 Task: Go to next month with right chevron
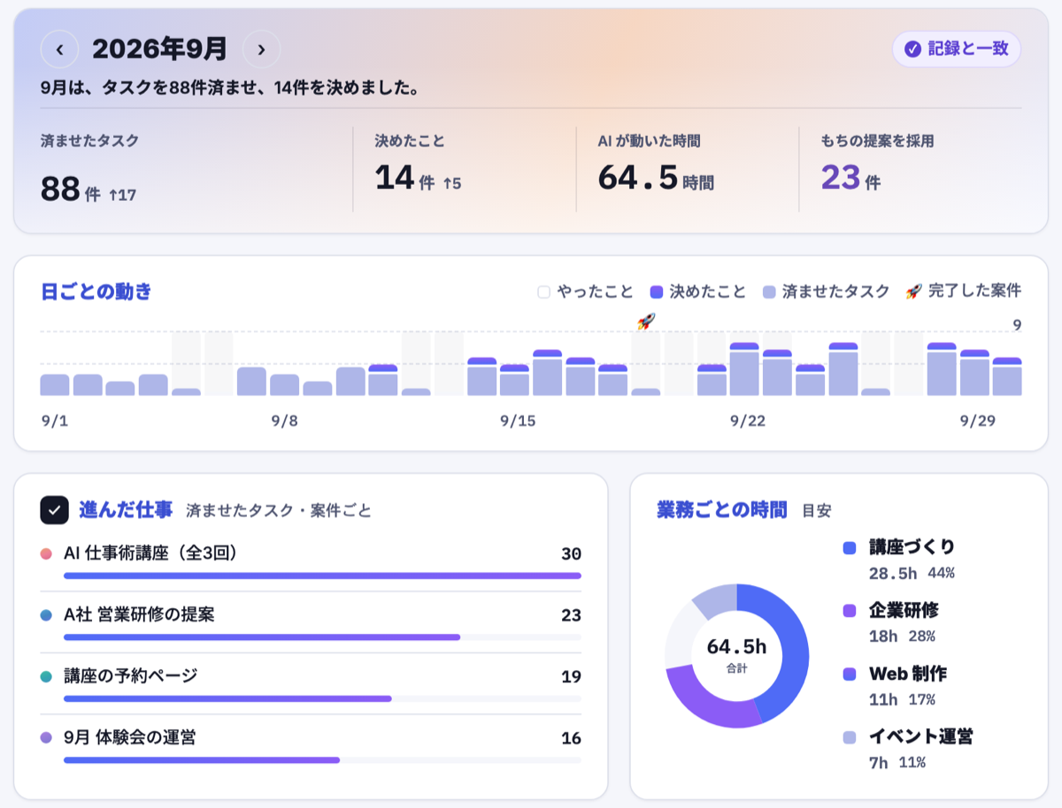pyautogui.click(x=261, y=50)
